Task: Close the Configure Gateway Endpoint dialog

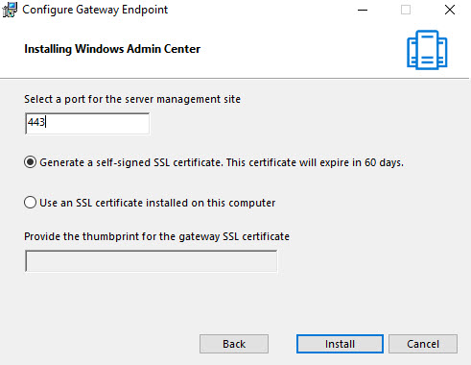Action: click(x=450, y=10)
